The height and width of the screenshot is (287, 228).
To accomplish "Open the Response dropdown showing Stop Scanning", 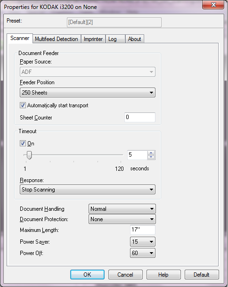I will pyautogui.click(x=88, y=190).
